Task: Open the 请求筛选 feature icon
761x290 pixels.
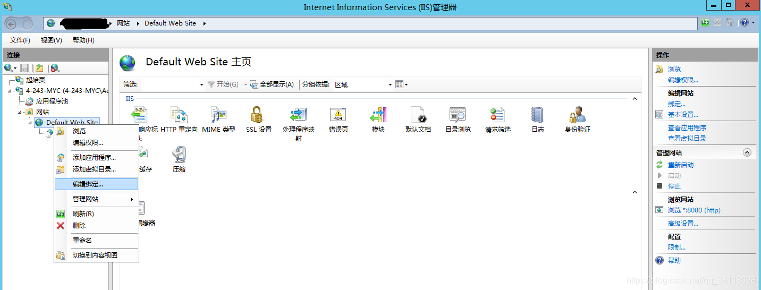Action: [x=497, y=115]
